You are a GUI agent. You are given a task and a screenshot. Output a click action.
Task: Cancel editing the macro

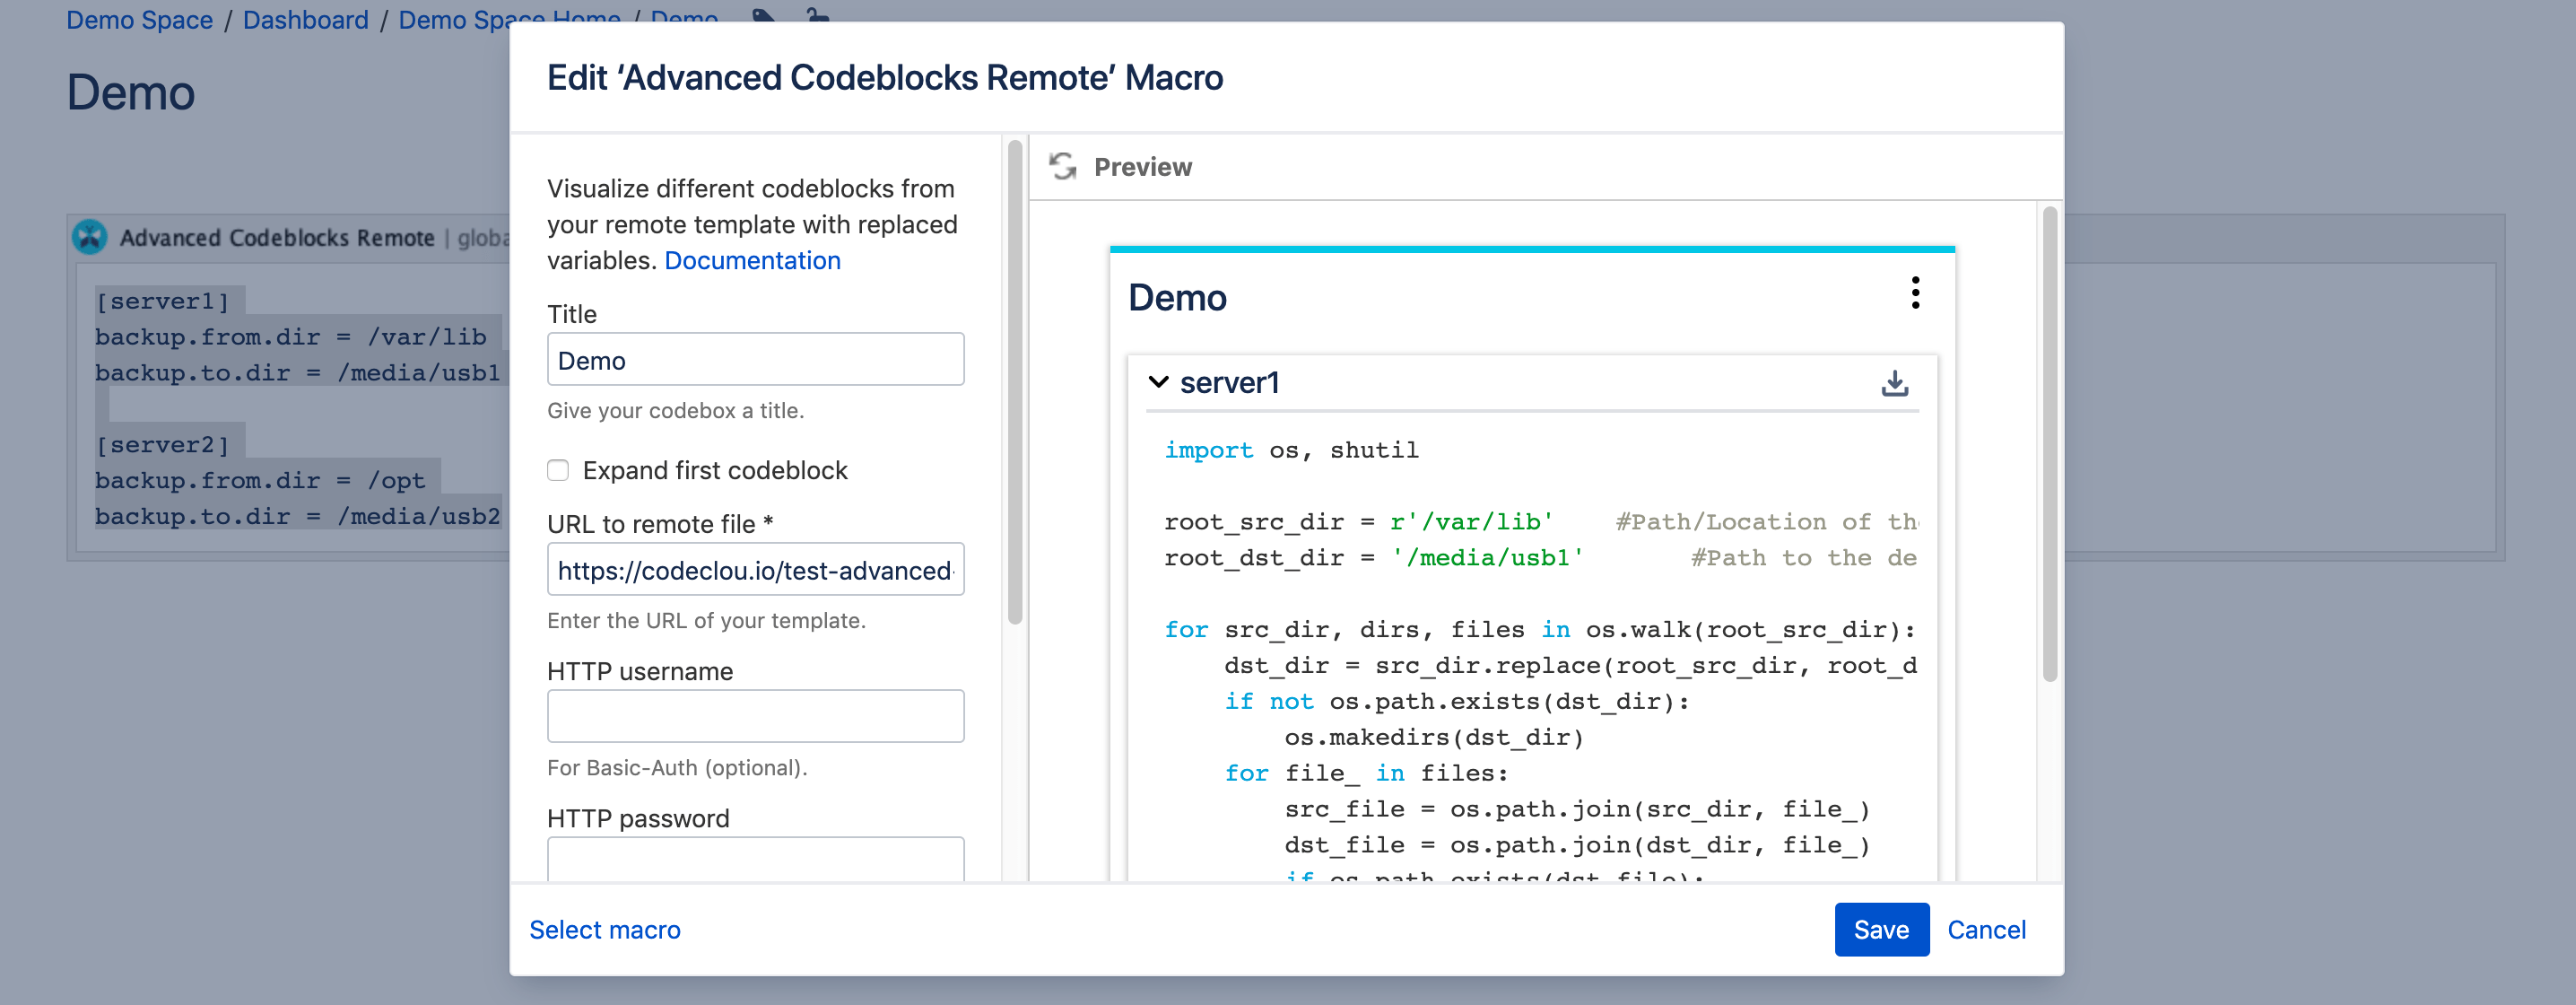(1986, 929)
